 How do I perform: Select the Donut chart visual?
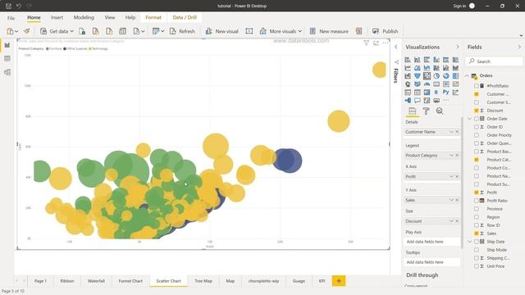click(446, 76)
